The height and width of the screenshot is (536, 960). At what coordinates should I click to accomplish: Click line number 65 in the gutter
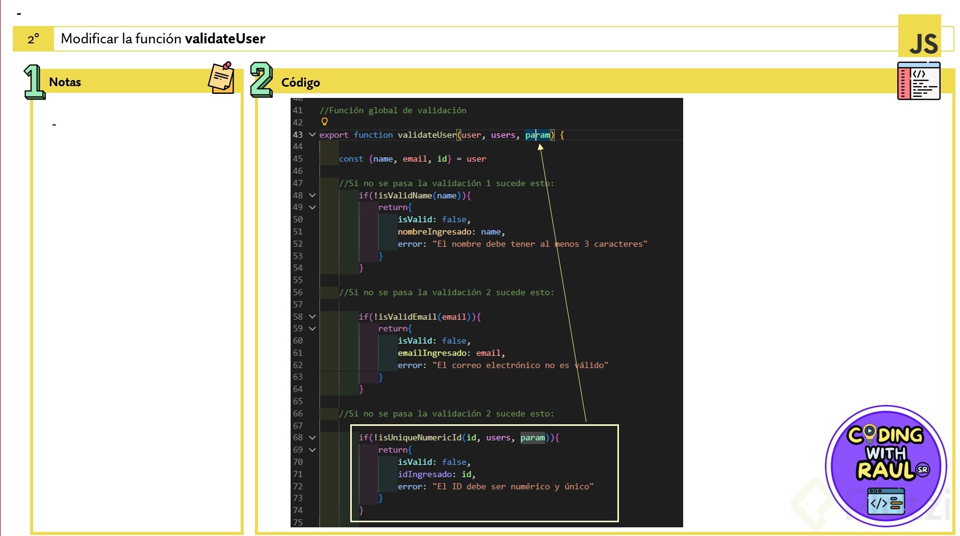pos(298,402)
